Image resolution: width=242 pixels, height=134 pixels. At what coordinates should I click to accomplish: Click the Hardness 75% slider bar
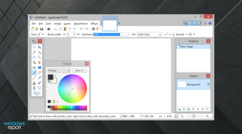pos(111,35)
